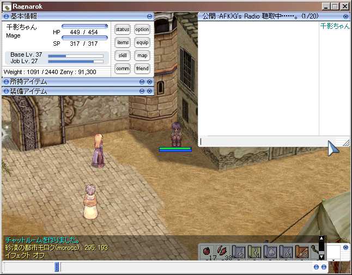Click the HP gauge bar

(x=84, y=27)
